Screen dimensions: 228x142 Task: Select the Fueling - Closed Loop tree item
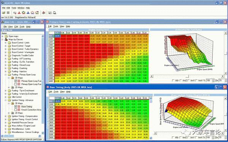click(21, 65)
